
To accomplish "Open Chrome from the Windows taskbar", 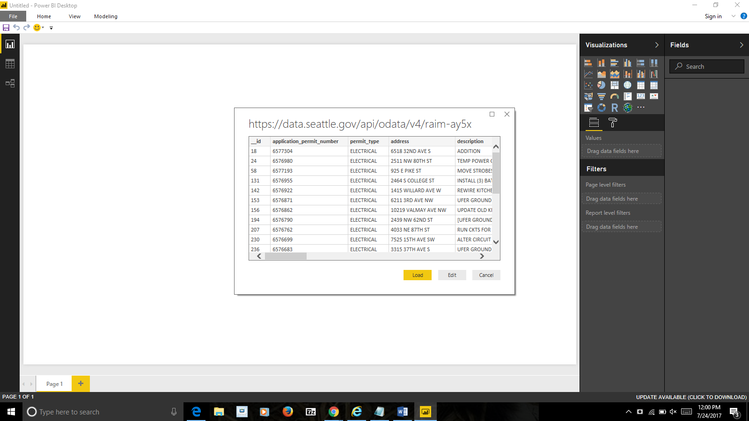I will [x=334, y=412].
